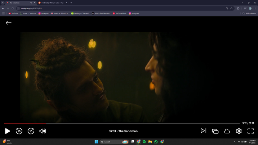
Task: Open the player settings gear
Action: [239, 131]
